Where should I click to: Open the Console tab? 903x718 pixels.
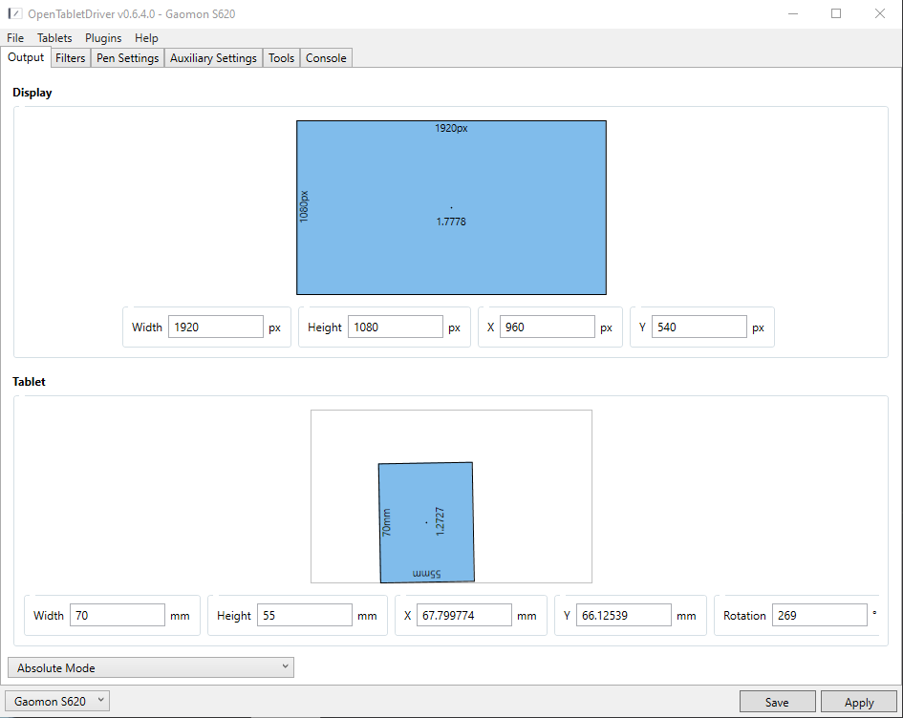click(x=326, y=58)
